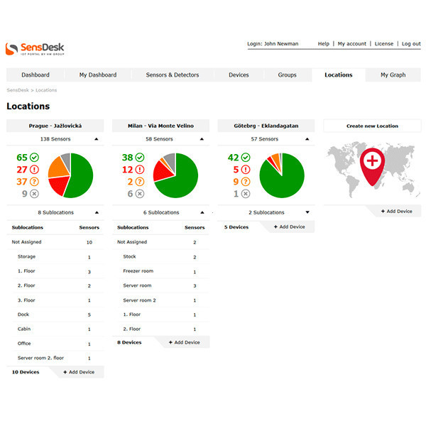Collapse the 58 Sensors section for Milan
Screen dimensions: 426x426
click(x=202, y=139)
